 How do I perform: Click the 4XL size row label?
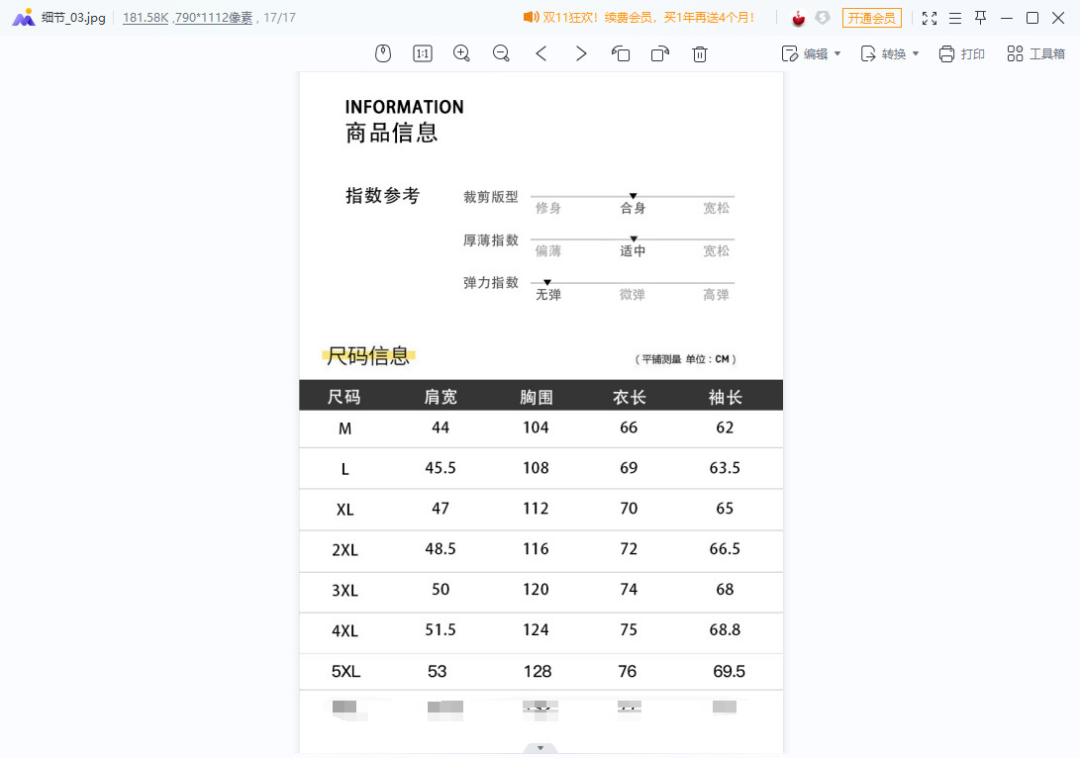[345, 630]
